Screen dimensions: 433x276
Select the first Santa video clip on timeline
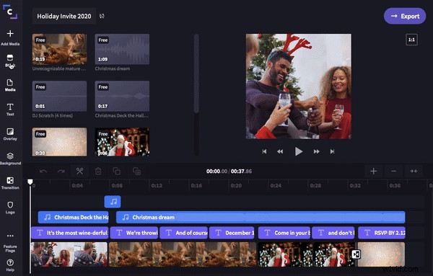(285, 254)
